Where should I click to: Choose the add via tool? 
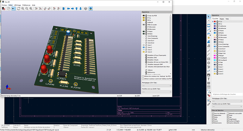click(208, 37)
